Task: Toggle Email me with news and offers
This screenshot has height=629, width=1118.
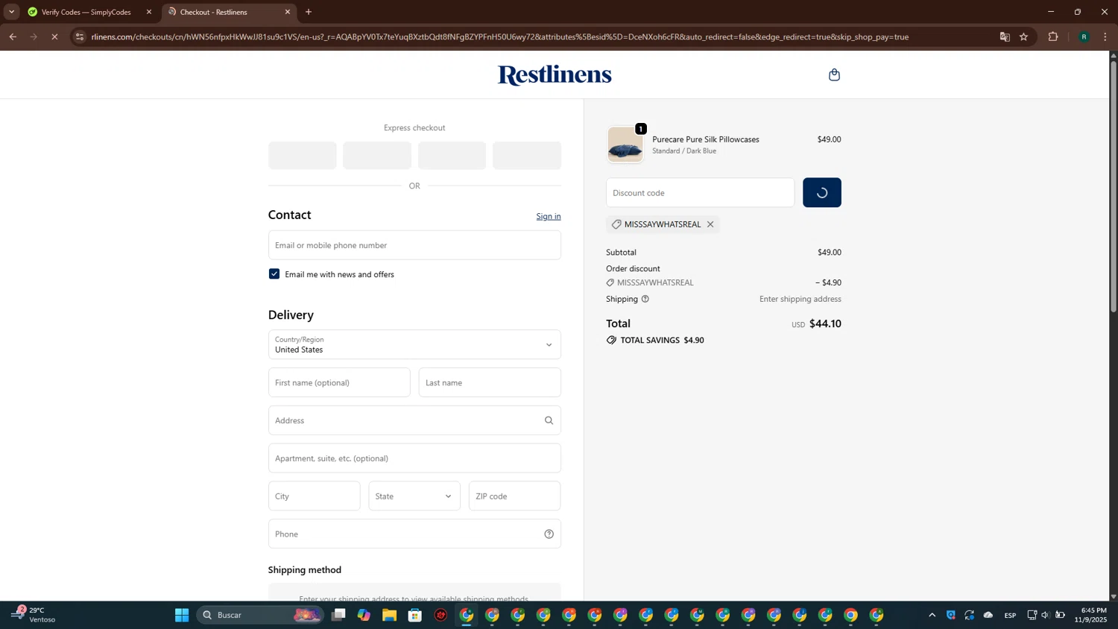Action: (274, 274)
